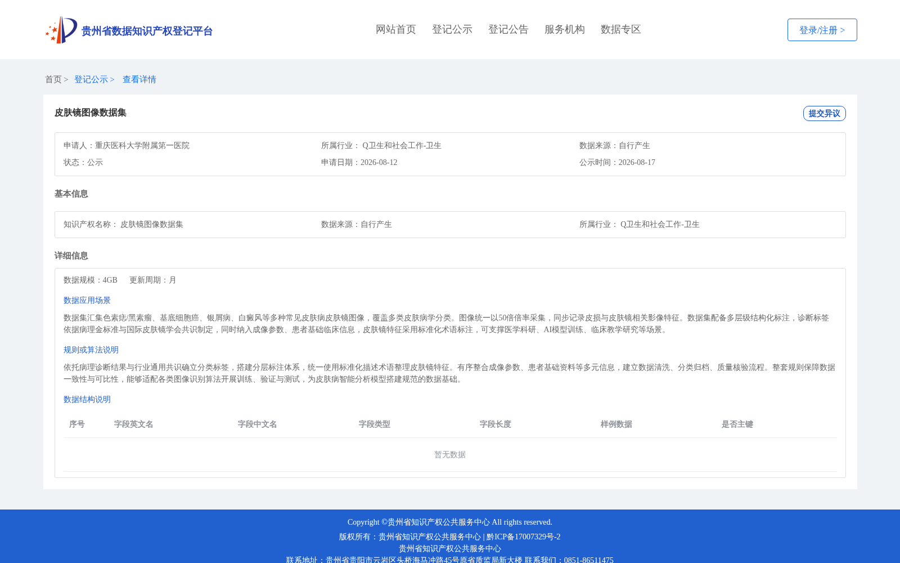Click the 字段英文名 column header
Viewport: 900px width, 563px height.
[134, 424]
